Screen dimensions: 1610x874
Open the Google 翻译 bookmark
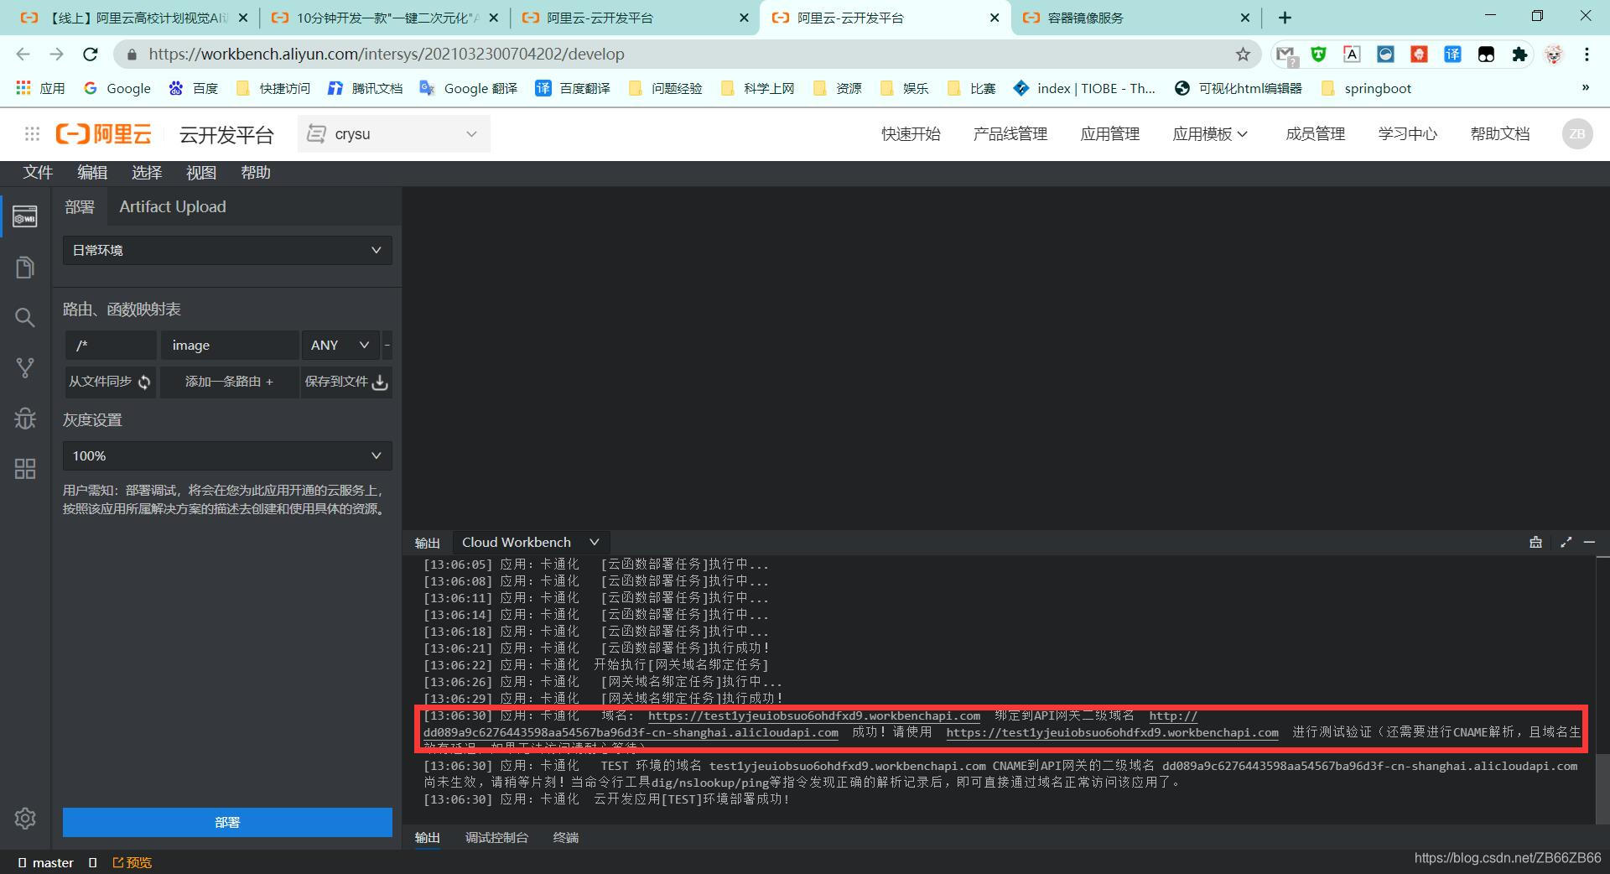tap(469, 88)
